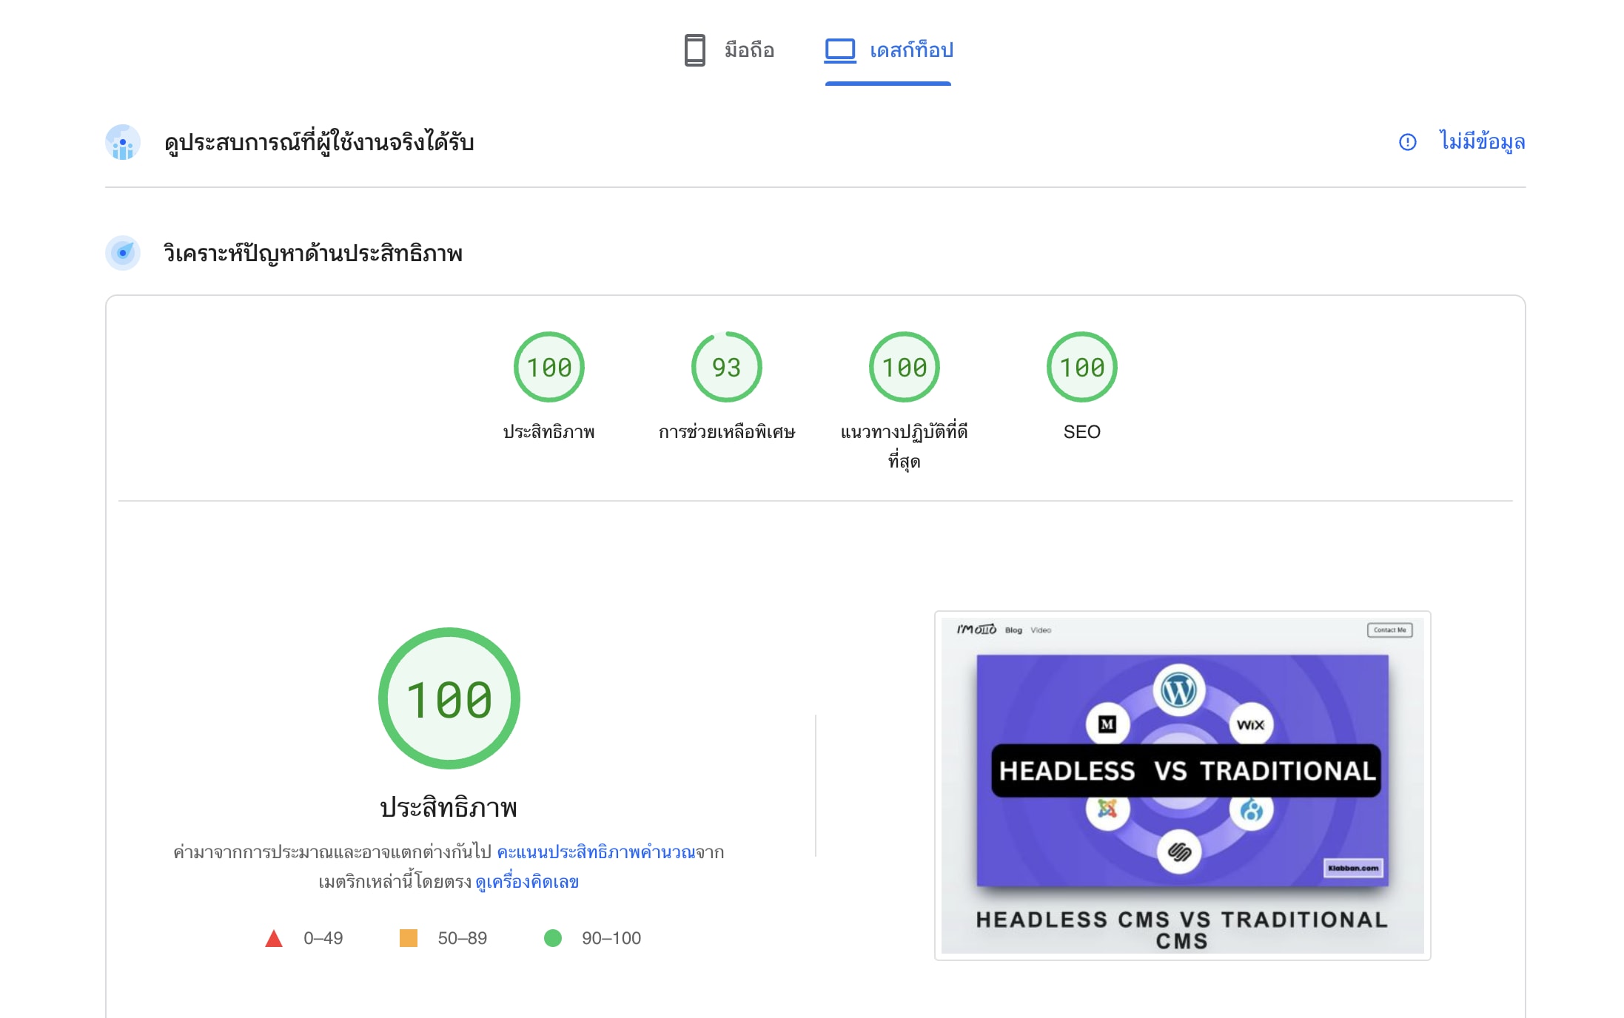
Task: Open the ดูเครื่องคิดเลข link
Action: tap(527, 882)
